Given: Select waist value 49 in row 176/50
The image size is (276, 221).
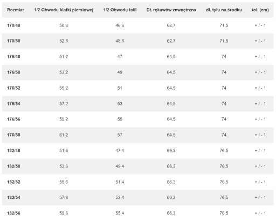Looking at the screenshot, I should pyautogui.click(x=120, y=72).
